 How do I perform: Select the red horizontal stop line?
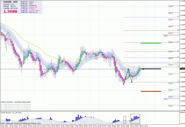click(151, 91)
